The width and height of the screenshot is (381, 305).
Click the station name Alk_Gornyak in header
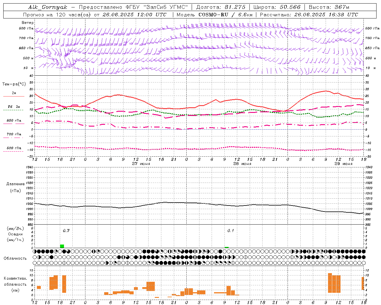coord(48,7)
